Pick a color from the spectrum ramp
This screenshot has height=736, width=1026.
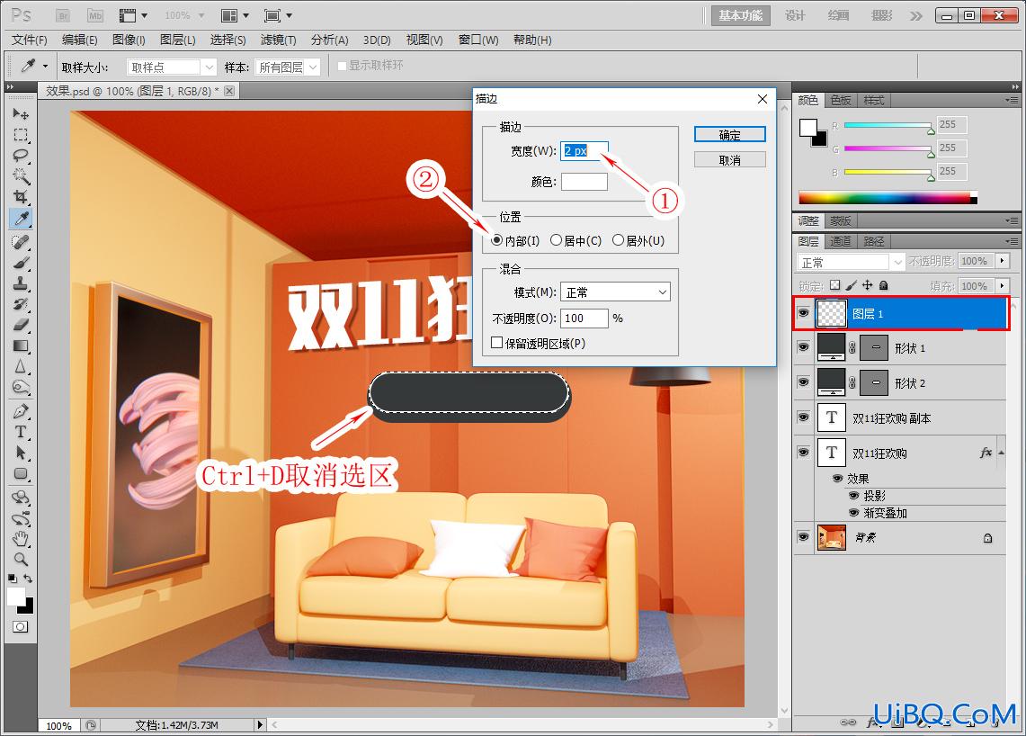click(888, 198)
